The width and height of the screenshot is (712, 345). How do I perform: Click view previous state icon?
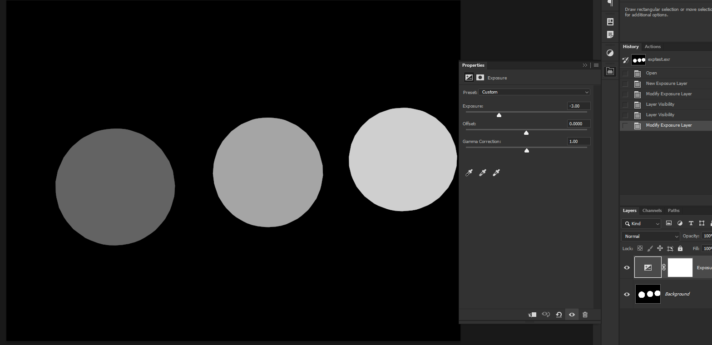pos(546,315)
